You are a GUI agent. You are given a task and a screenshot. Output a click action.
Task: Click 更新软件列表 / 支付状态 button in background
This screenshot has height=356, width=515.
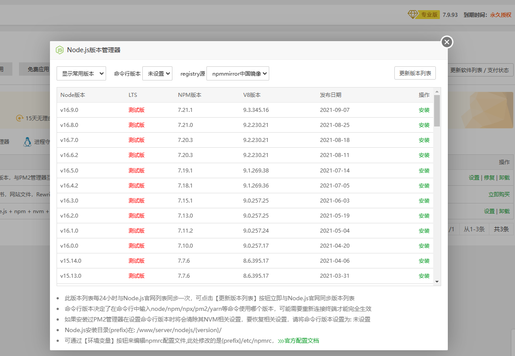(480, 70)
